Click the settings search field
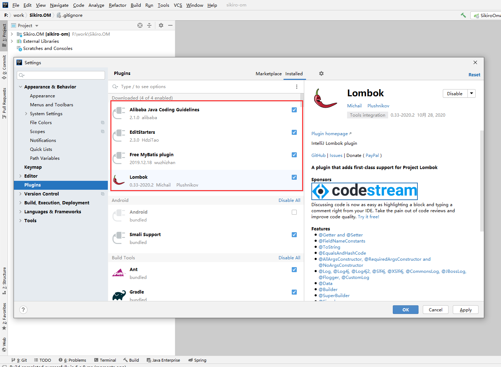501x367 pixels. tap(61, 75)
